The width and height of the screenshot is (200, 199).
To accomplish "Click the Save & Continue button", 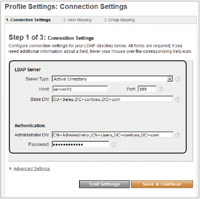I will click(x=162, y=184).
